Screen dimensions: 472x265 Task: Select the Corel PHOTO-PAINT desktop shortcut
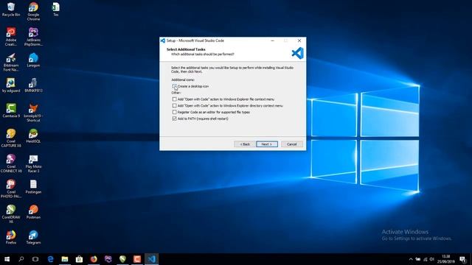pyautogui.click(x=11, y=188)
